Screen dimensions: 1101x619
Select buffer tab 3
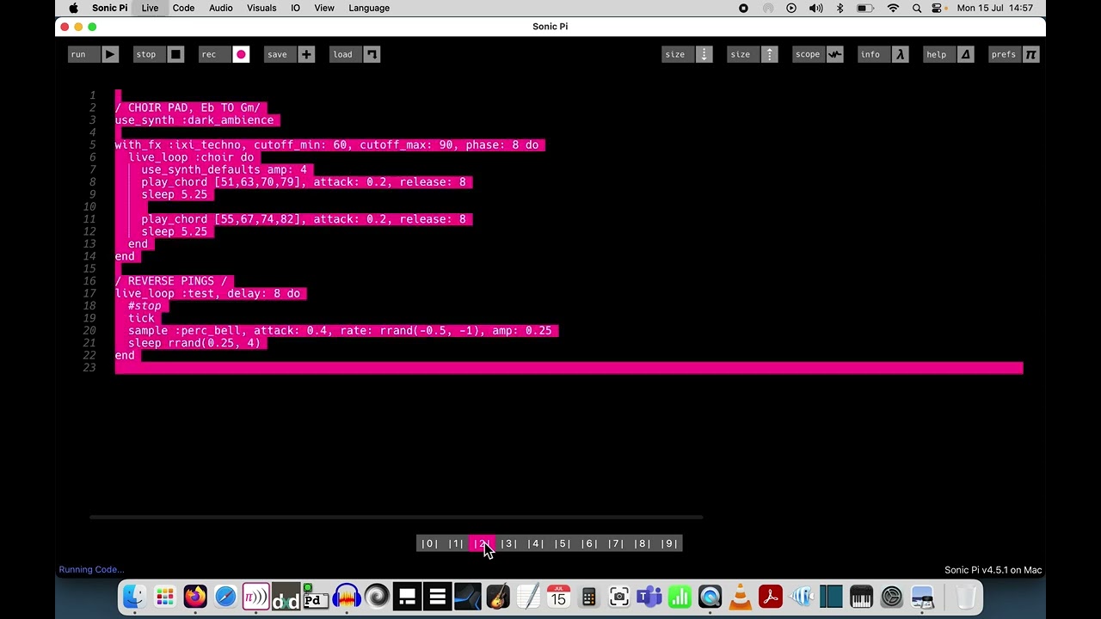coord(509,543)
